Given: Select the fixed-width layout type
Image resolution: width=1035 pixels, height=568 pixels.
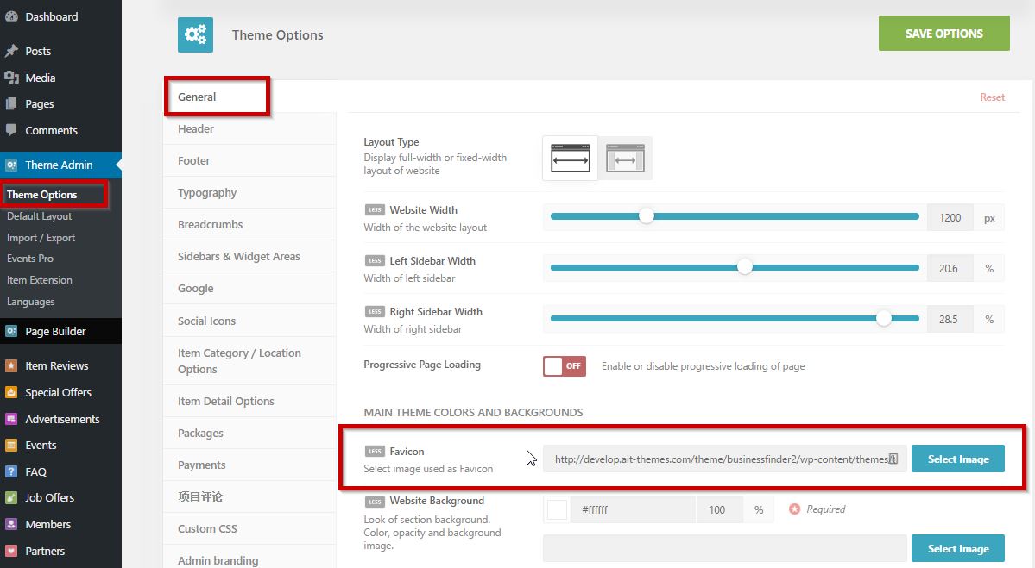Looking at the screenshot, I should [625, 159].
